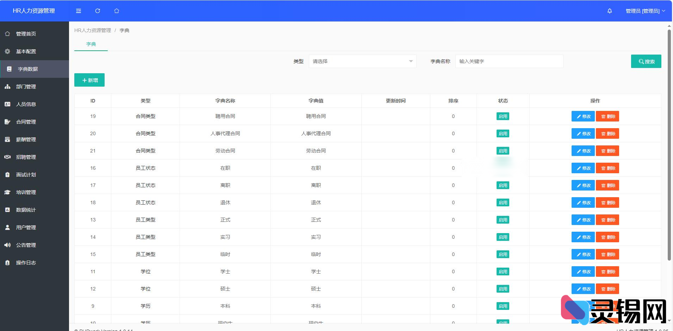This screenshot has width=673, height=331.
Task: Click inside the 字典名称 keyword input field
Action: click(x=509, y=61)
